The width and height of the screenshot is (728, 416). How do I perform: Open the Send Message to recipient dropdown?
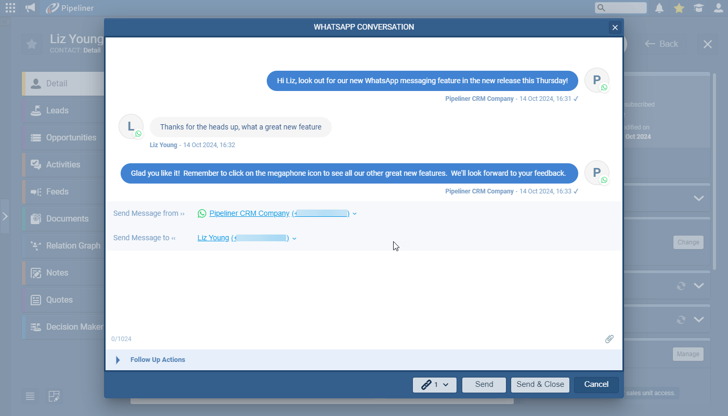294,238
